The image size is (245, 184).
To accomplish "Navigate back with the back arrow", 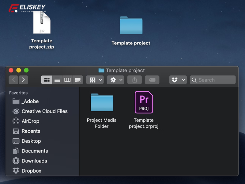I will [13, 80].
